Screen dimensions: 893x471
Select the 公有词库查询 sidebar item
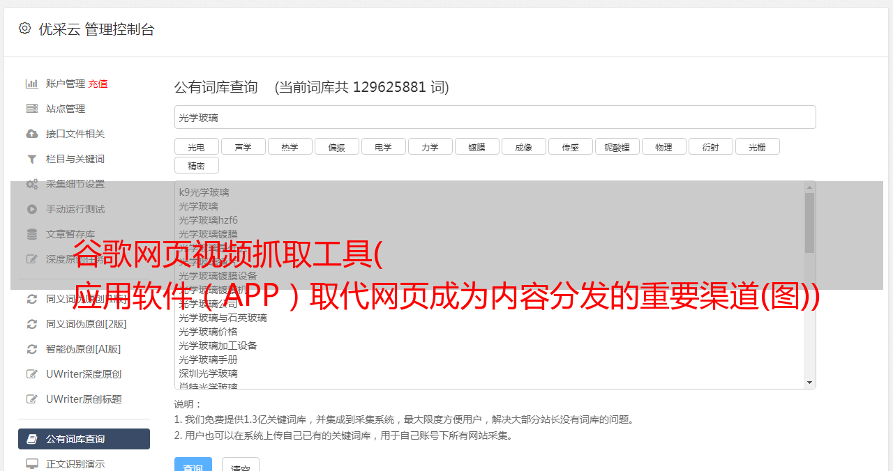(84, 439)
